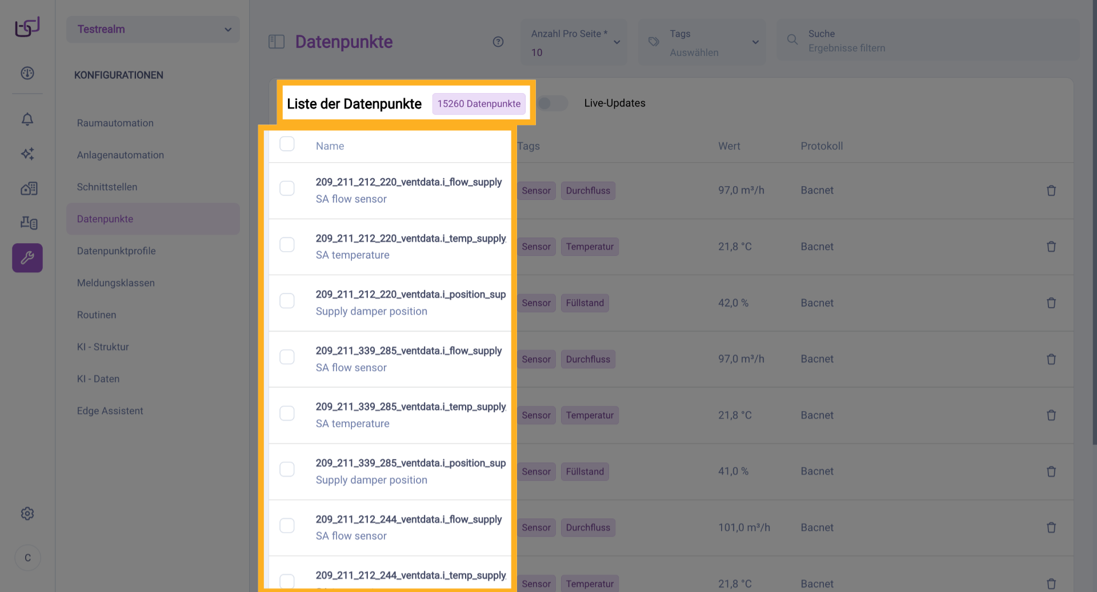Open the Raumautomation menu item
1097x592 pixels.
(x=115, y=123)
